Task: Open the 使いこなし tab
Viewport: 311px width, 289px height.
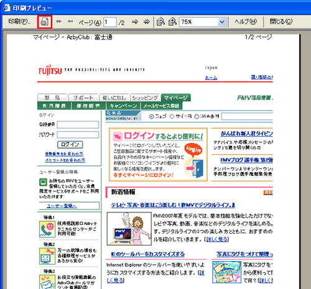Action: (114, 98)
